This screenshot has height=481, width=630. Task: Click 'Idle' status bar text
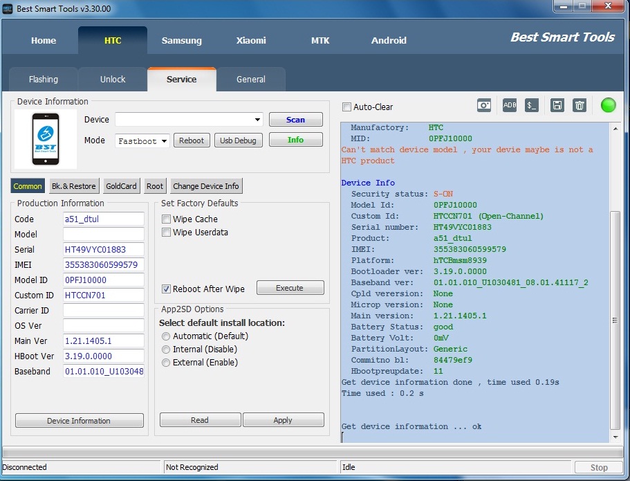tap(349, 467)
